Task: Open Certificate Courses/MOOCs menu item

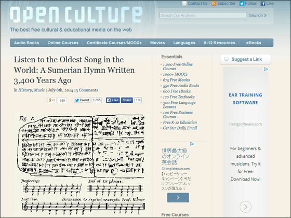Action: tap(114, 43)
